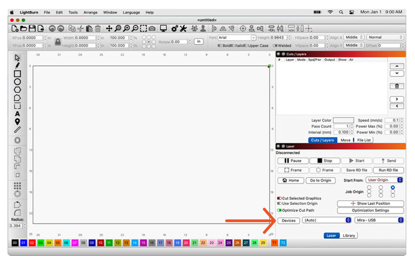Viewport: 415px width, 266px height.
Task: Select the Polygon hexagon tool
Action: (17, 90)
